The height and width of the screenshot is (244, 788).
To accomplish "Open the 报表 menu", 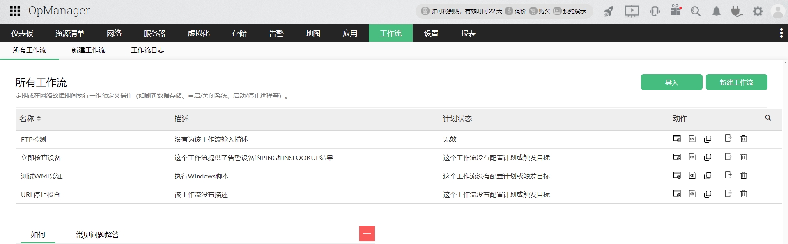I will (468, 34).
